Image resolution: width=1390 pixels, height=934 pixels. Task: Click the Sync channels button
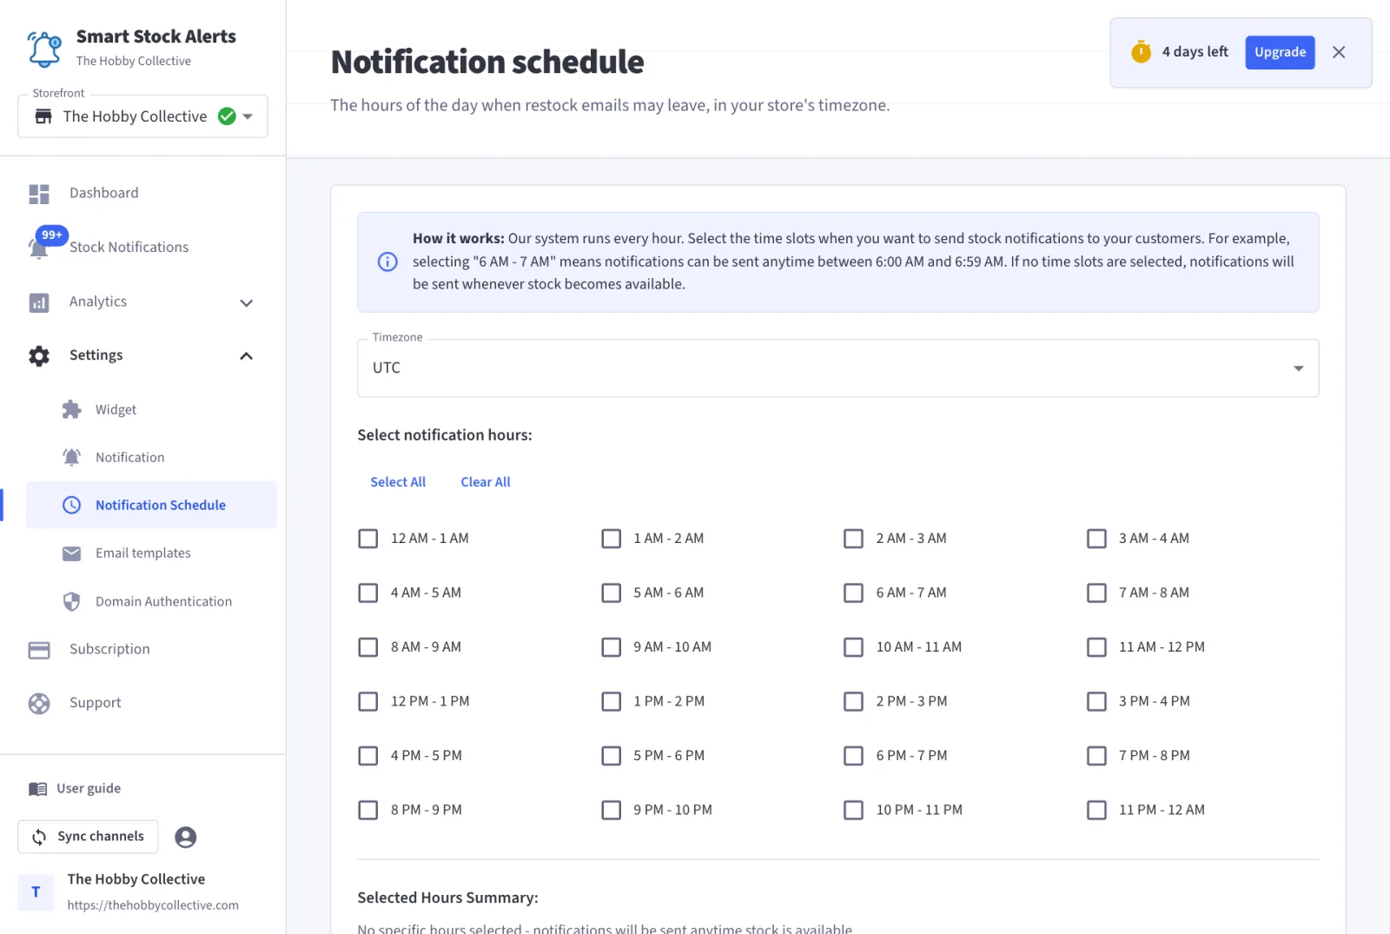pyautogui.click(x=89, y=837)
